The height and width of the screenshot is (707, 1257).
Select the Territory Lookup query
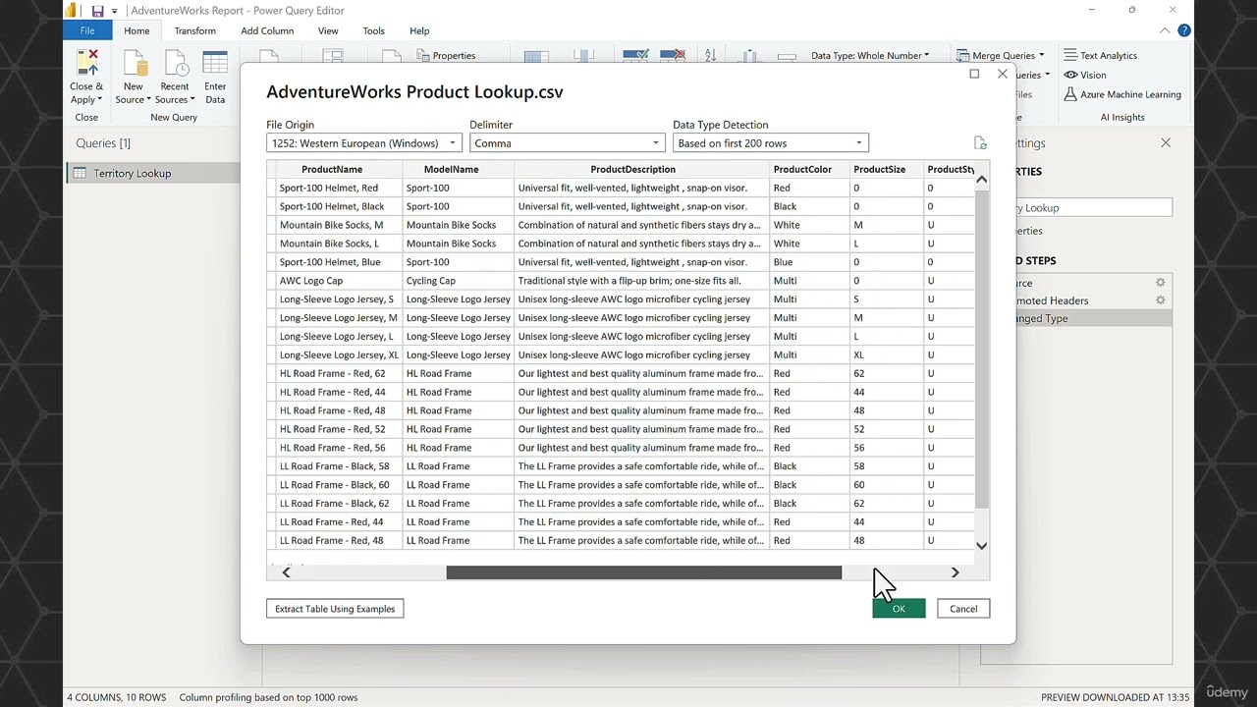(152, 174)
